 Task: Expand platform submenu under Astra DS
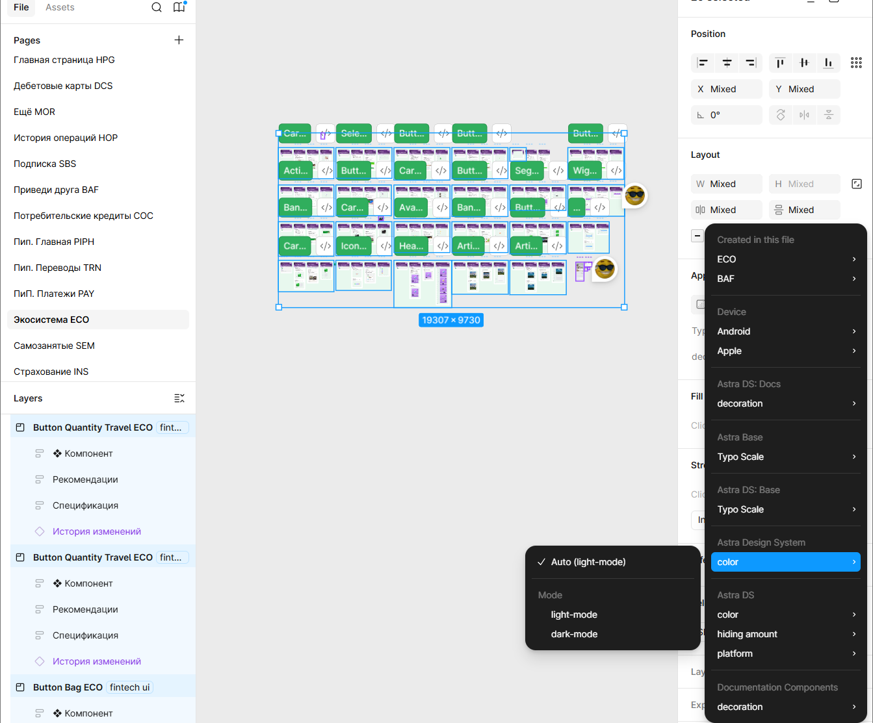click(x=786, y=653)
